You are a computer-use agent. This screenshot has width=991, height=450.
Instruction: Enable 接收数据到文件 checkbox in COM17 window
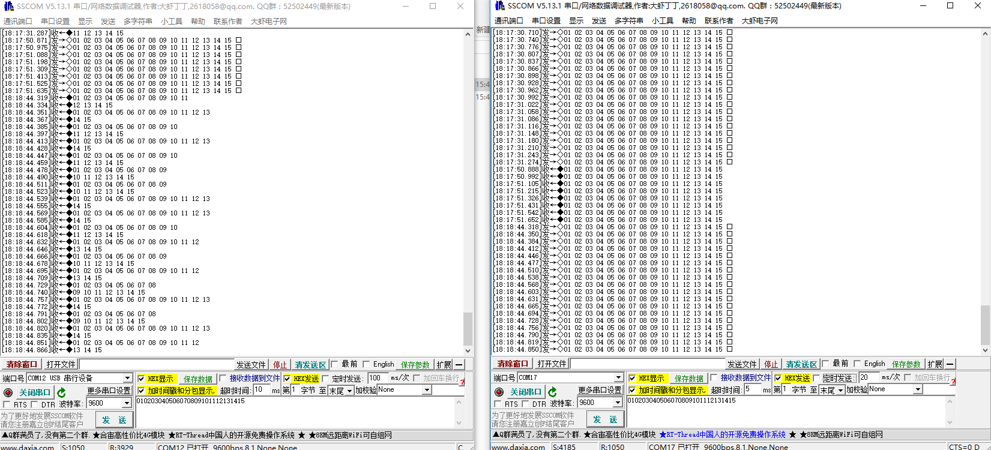(714, 378)
